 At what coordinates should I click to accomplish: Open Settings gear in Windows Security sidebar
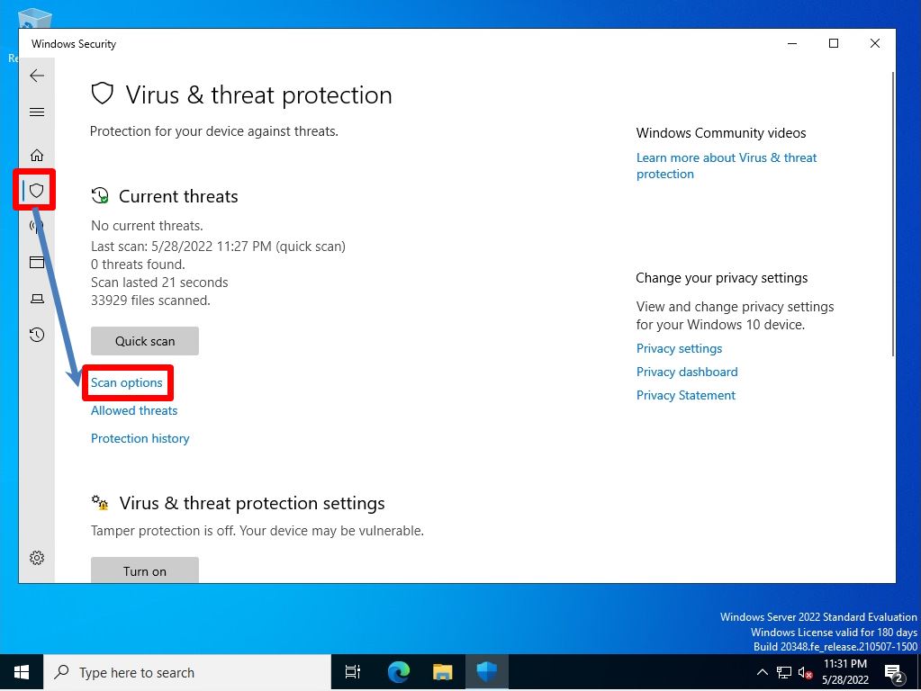(37, 558)
